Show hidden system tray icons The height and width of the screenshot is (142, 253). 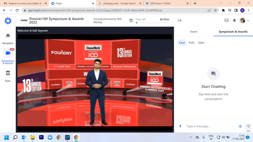pos(191,137)
